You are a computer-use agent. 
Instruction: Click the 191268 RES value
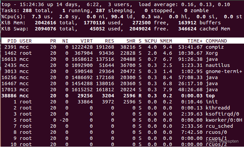click(x=105, y=47)
